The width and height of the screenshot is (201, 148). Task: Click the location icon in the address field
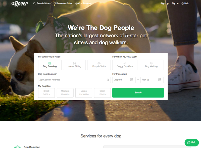(x=108, y=80)
